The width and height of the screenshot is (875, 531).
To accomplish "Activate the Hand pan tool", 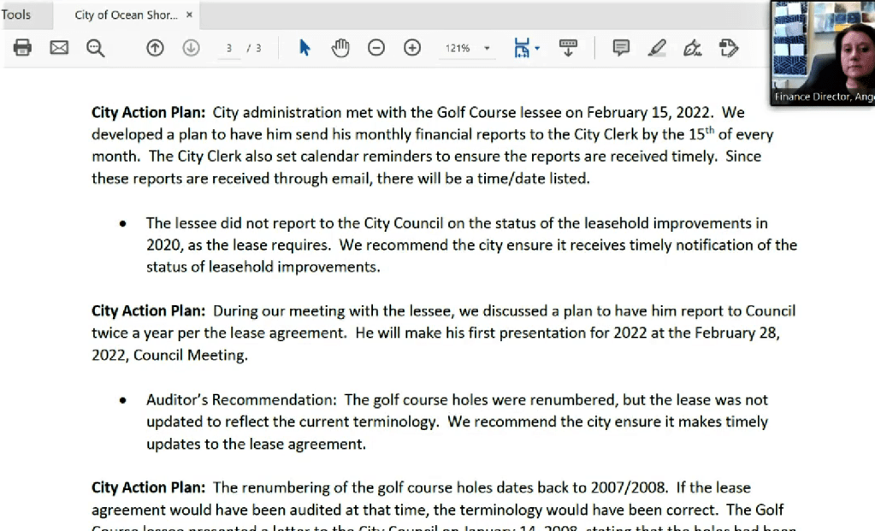I will pos(340,48).
